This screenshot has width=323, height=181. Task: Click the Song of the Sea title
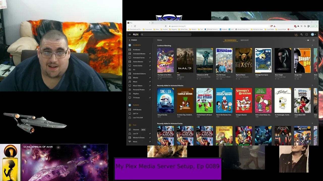[162, 115]
